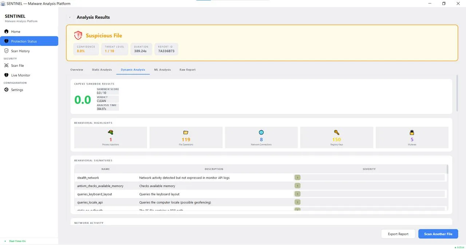The width and height of the screenshot is (466, 249).
Task: Click the Mutexes padlock icon
Action: tap(412, 133)
